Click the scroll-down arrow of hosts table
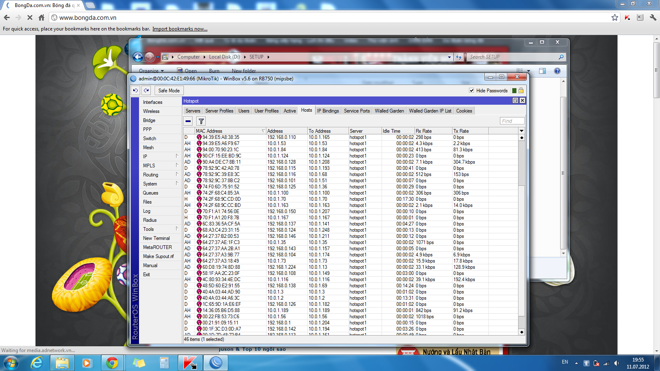 coord(521,332)
